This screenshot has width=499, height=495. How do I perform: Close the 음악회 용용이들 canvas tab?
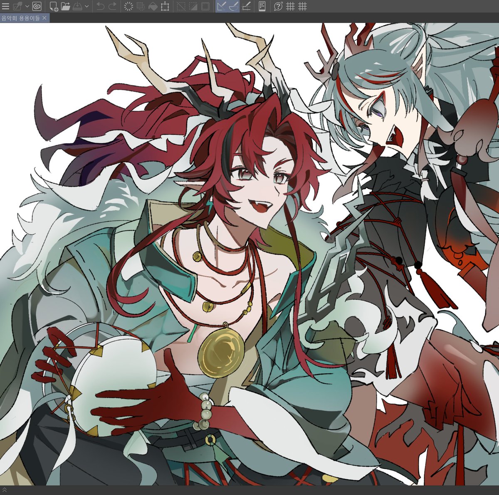44,18
